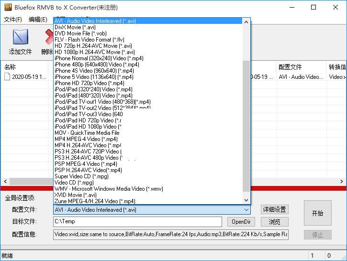
Task: Click the 配置文件 column header
Action: pyautogui.click(x=301, y=67)
